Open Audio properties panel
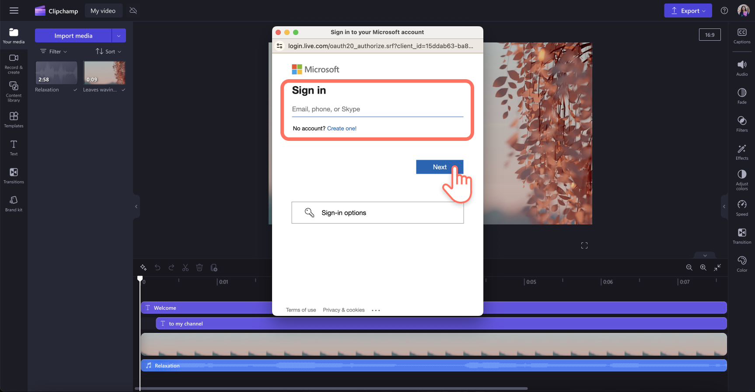Image resolution: width=755 pixels, height=392 pixels. point(742,68)
